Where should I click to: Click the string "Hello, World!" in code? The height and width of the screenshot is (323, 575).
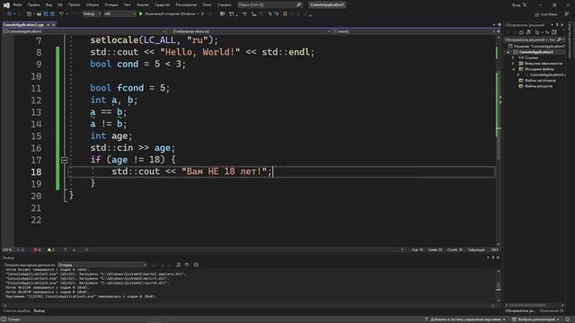[199, 52]
